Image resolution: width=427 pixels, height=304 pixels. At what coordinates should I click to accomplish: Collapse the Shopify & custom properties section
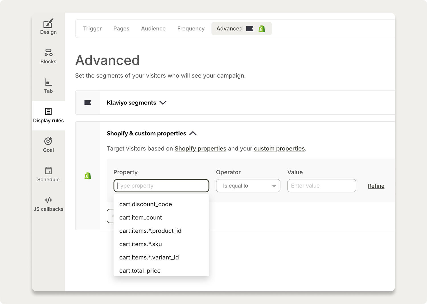point(193,133)
